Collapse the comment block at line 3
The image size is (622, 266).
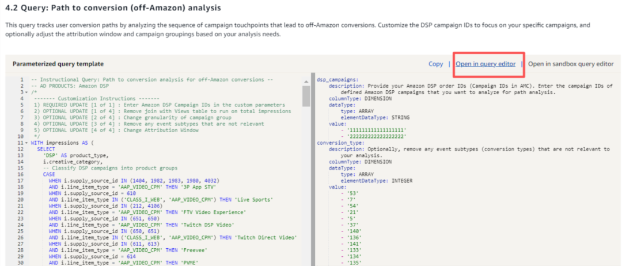click(26, 92)
